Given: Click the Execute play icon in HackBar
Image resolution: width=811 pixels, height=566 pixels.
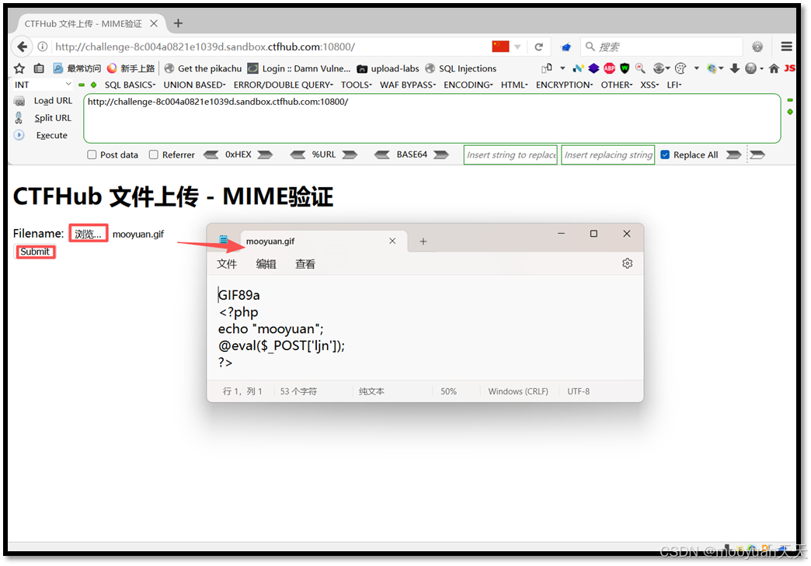Looking at the screenshot, I should click(19, 135).
